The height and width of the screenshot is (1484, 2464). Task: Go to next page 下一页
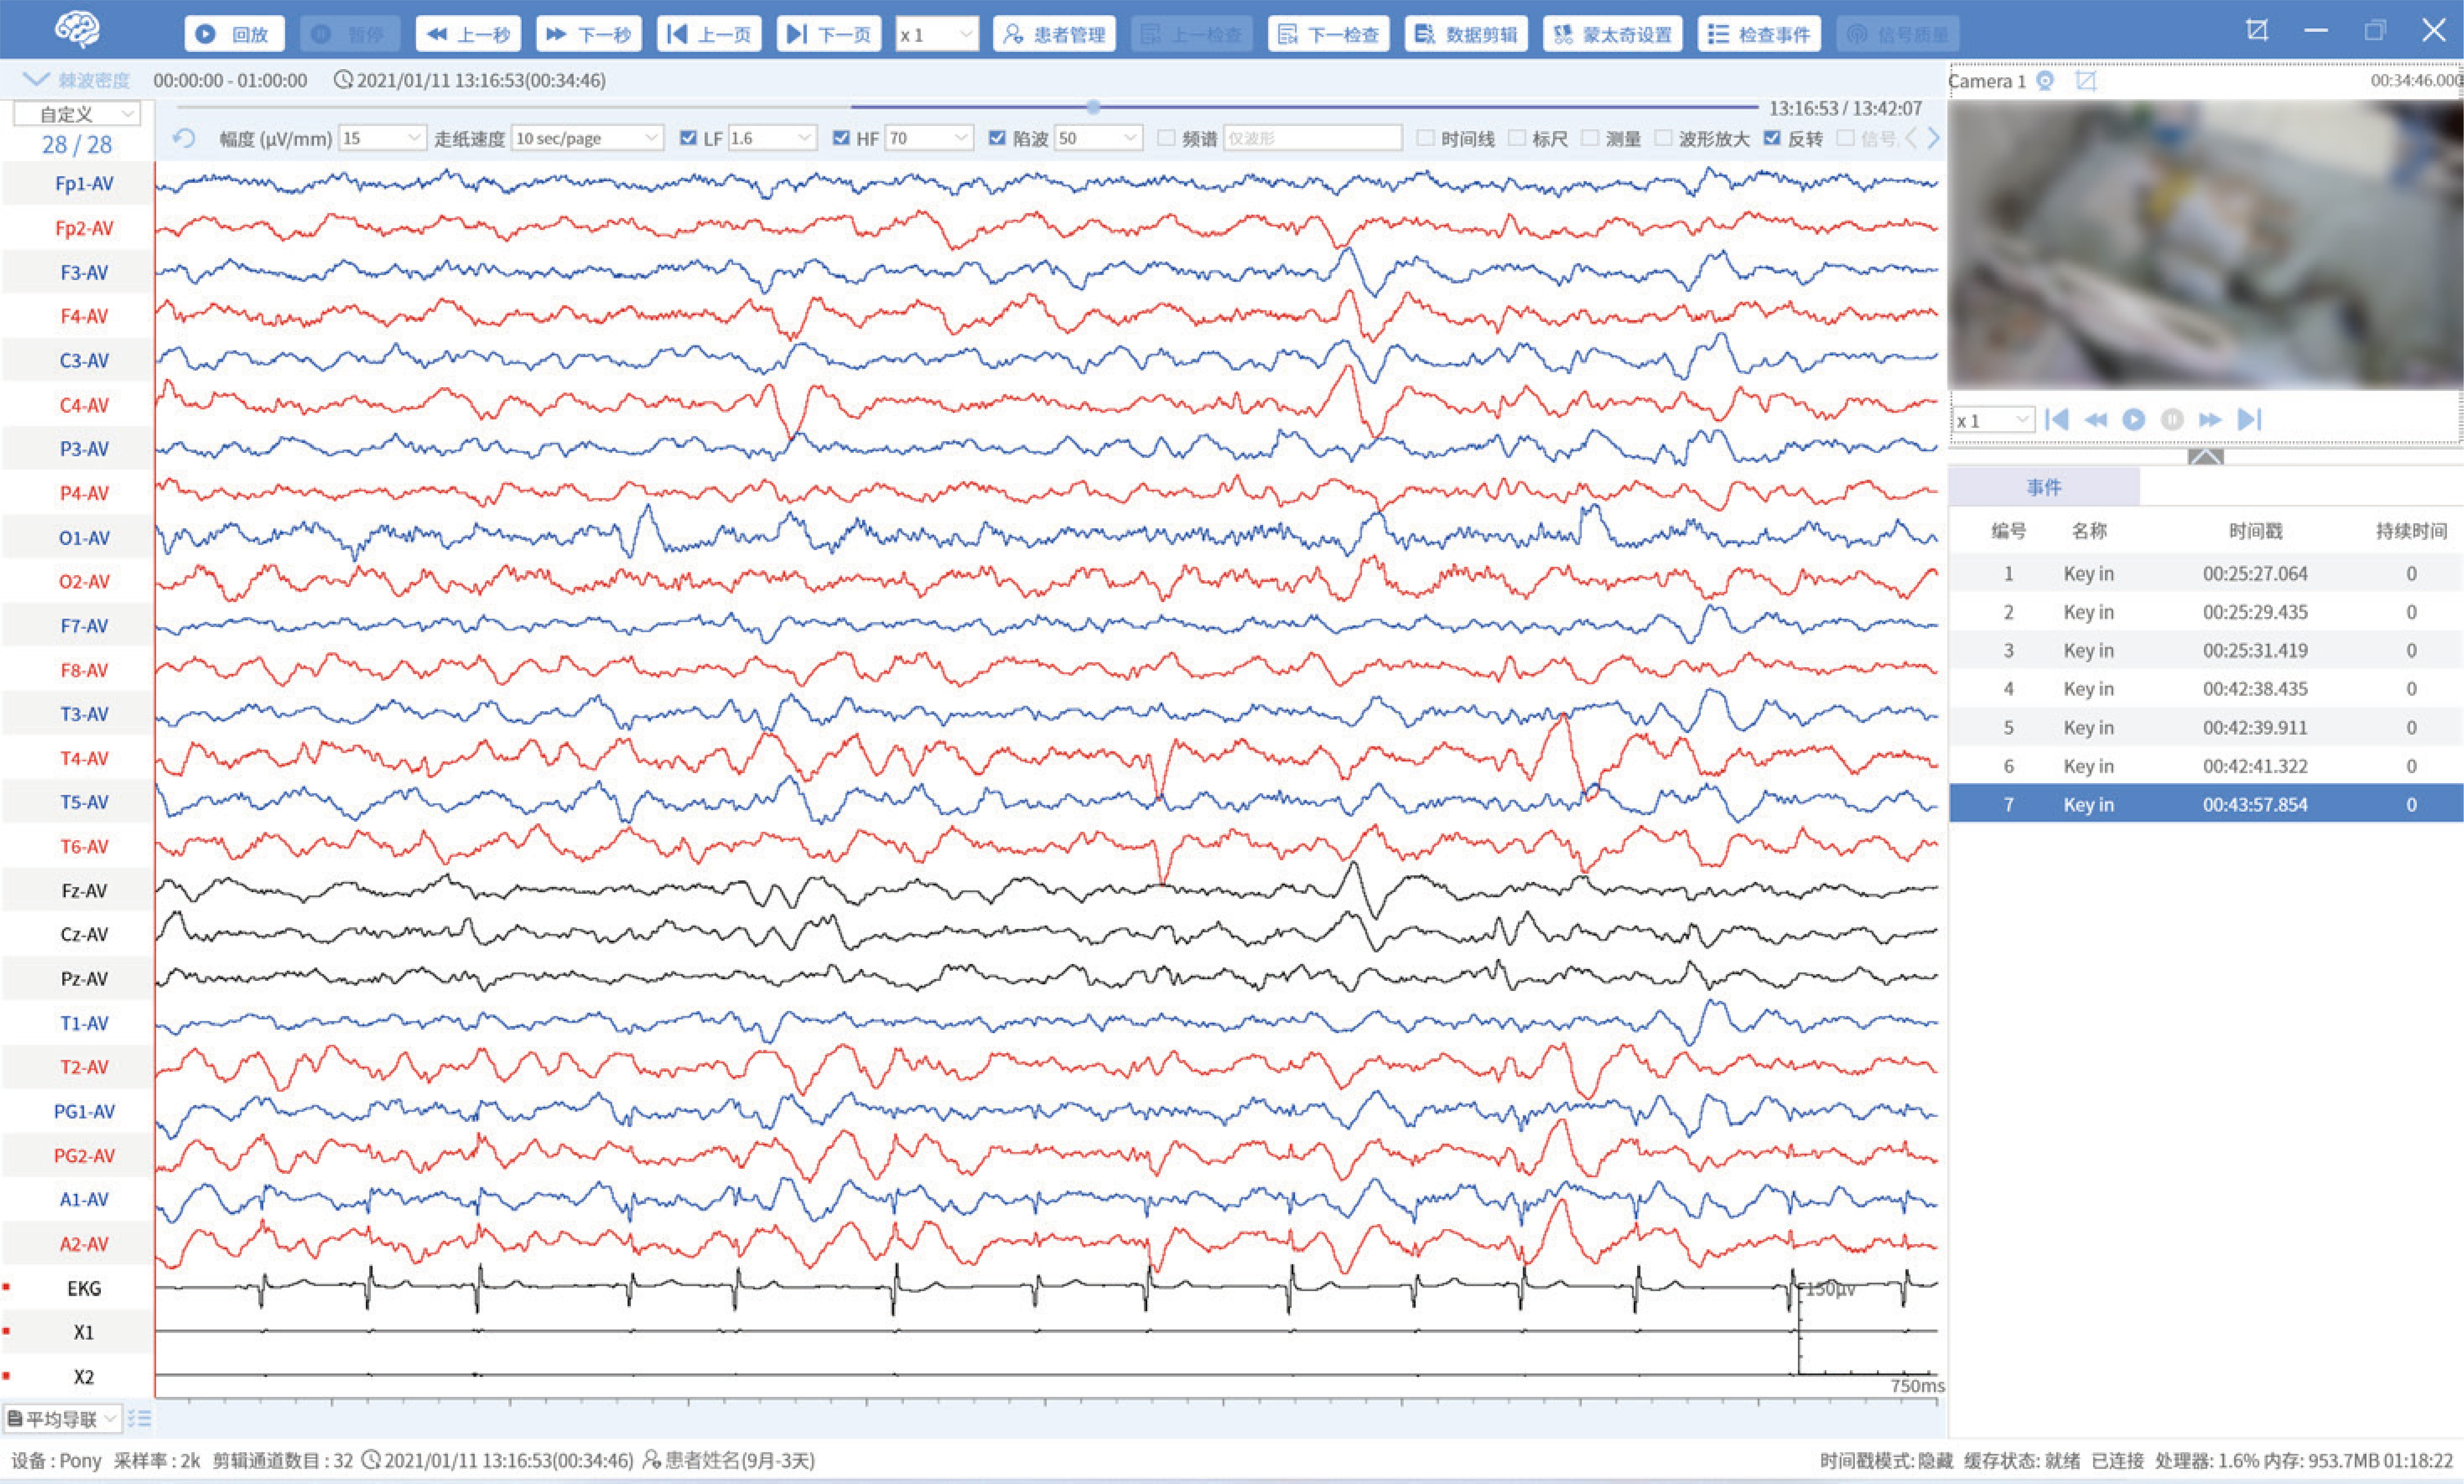(829, 34)
